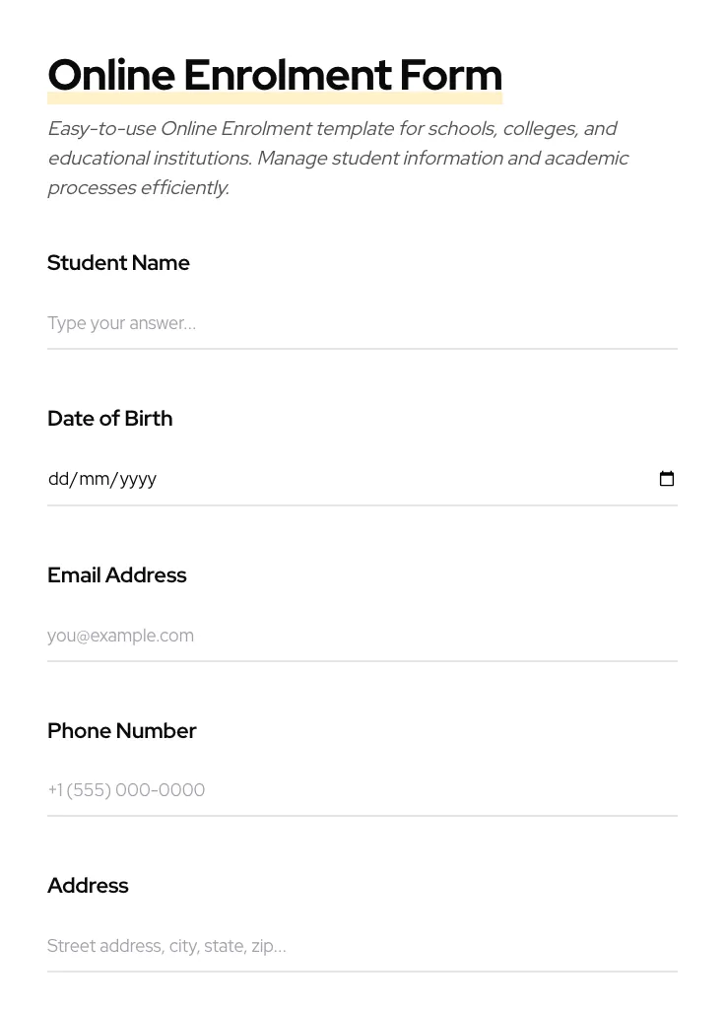Click the Student Name label
The height and width of the screenshot is (1009, 725).
tap(118, 262)
